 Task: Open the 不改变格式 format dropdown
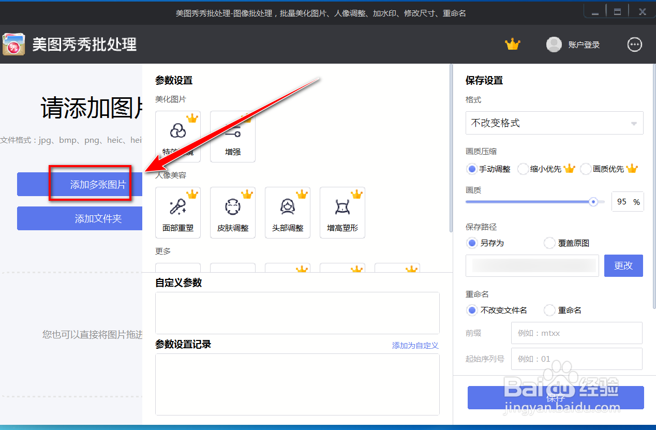555,123
